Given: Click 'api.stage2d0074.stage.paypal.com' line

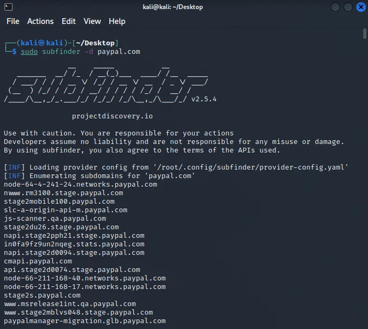Looking at the screenshot, I should pos(72,270).
